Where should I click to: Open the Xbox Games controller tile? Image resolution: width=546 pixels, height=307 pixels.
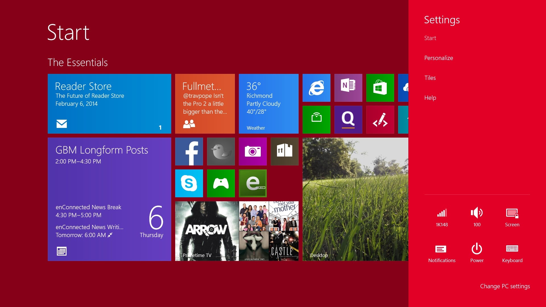pos(221,183)
